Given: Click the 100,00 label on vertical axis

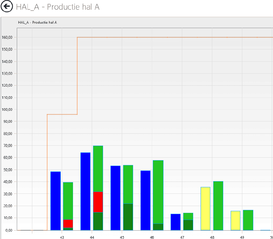Looking at the screenshot, I should pyautogui.click(x=7, y=109).
